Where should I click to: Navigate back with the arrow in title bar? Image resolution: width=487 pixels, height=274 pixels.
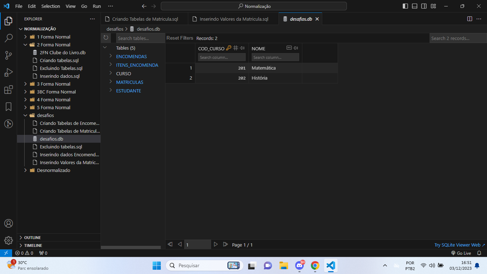(x=144, y=6)
